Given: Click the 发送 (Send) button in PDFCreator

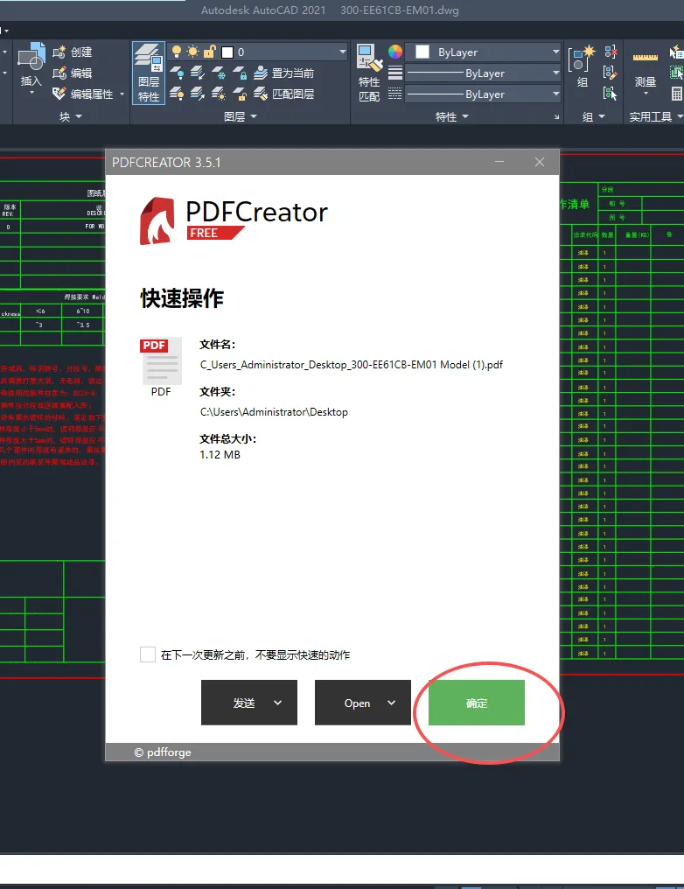Looking at the screenshot, I should 249,703.
